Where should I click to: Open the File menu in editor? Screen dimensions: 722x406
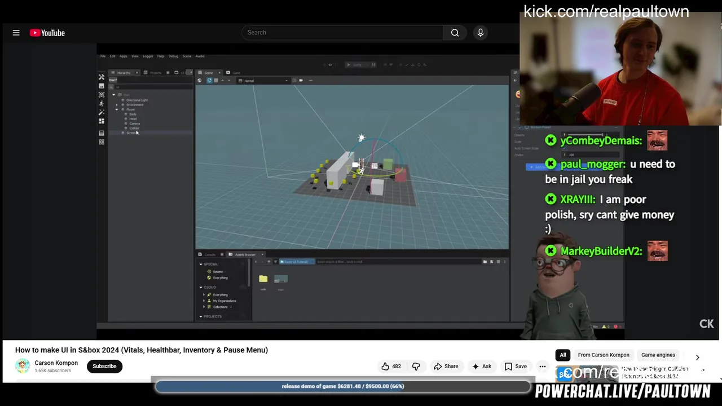coord(103,56)
